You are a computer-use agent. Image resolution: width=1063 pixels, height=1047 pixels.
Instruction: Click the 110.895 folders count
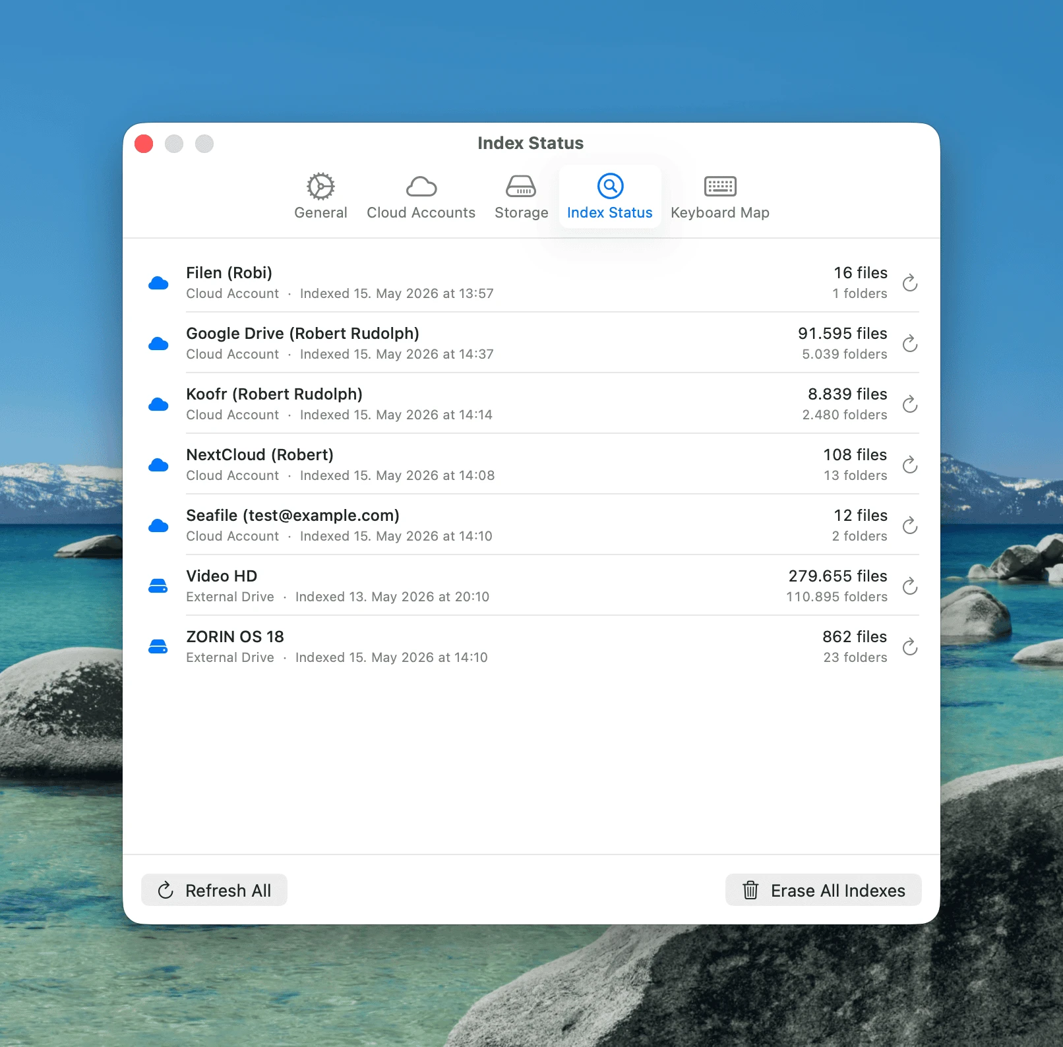[837, 597]
